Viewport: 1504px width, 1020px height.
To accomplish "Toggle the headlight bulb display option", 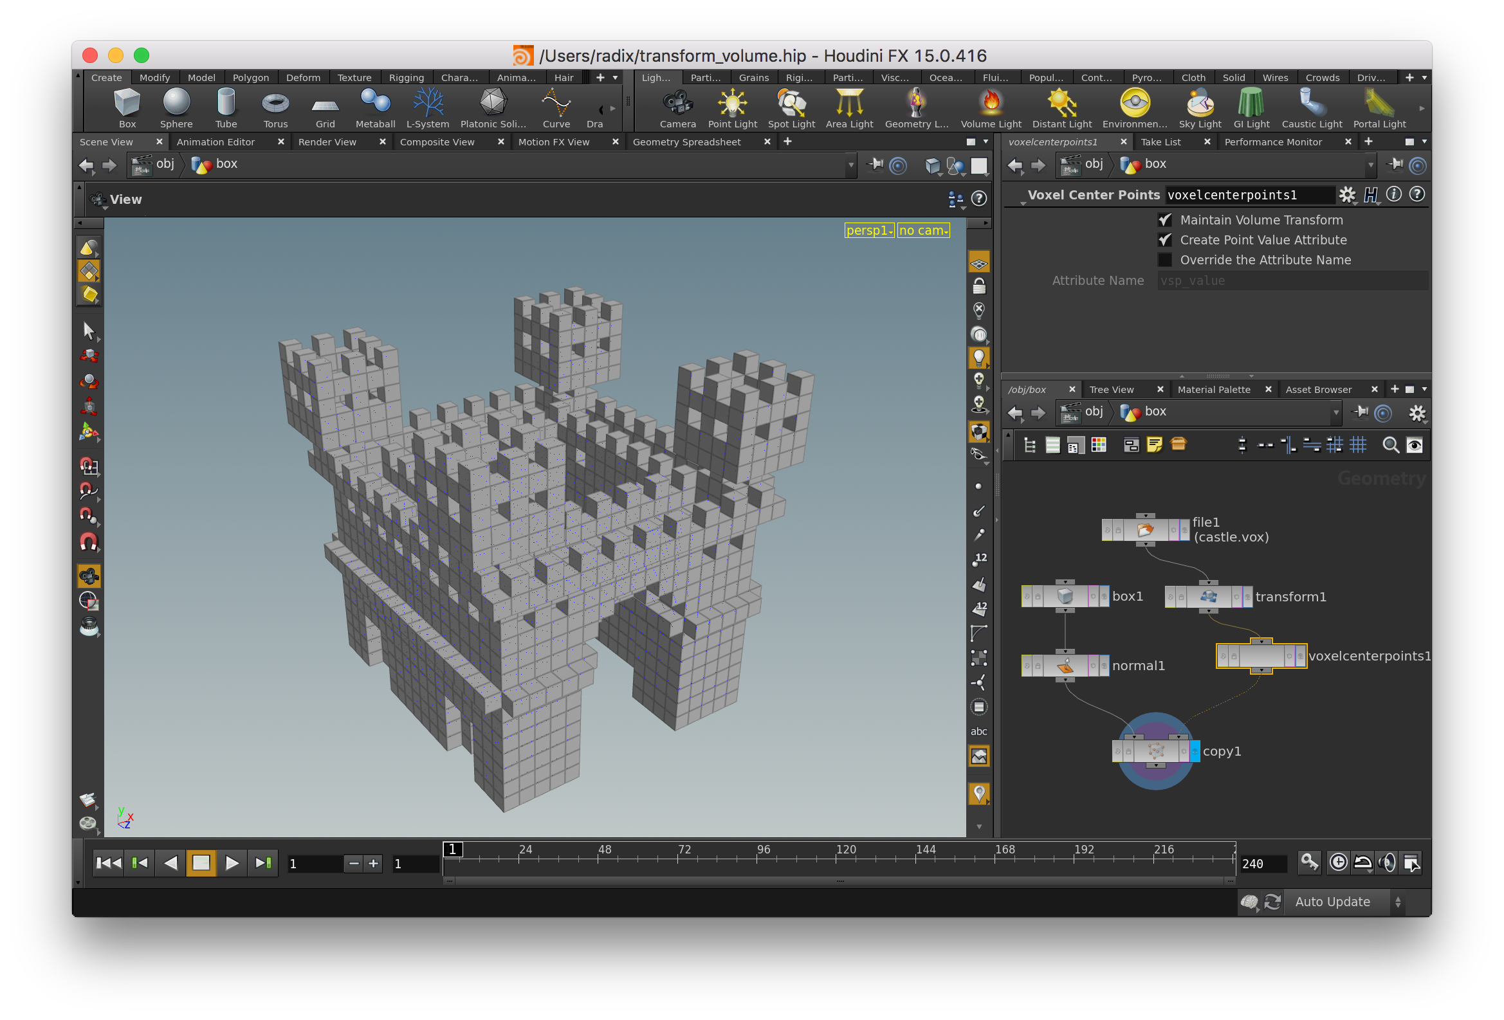I will [979, 357].
